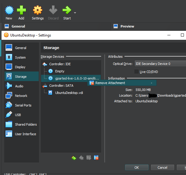Select the Storage settings category
The width and height of the screenshot is (186, 175).
[x=22, y=77]
